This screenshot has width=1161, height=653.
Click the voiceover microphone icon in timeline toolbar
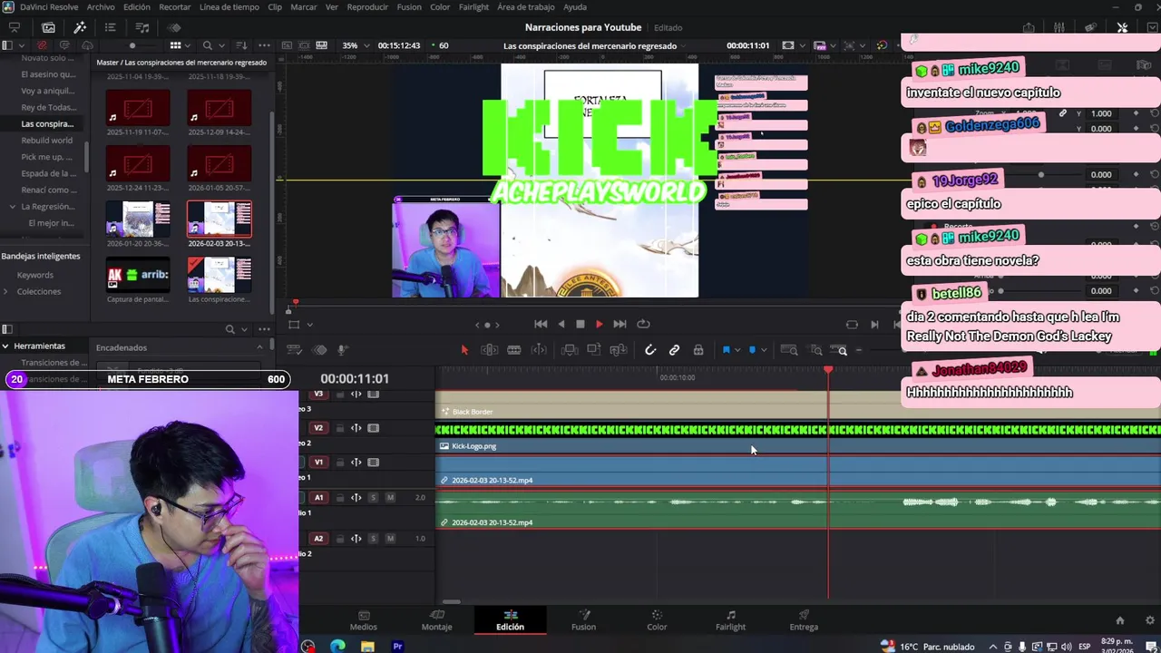343,350
